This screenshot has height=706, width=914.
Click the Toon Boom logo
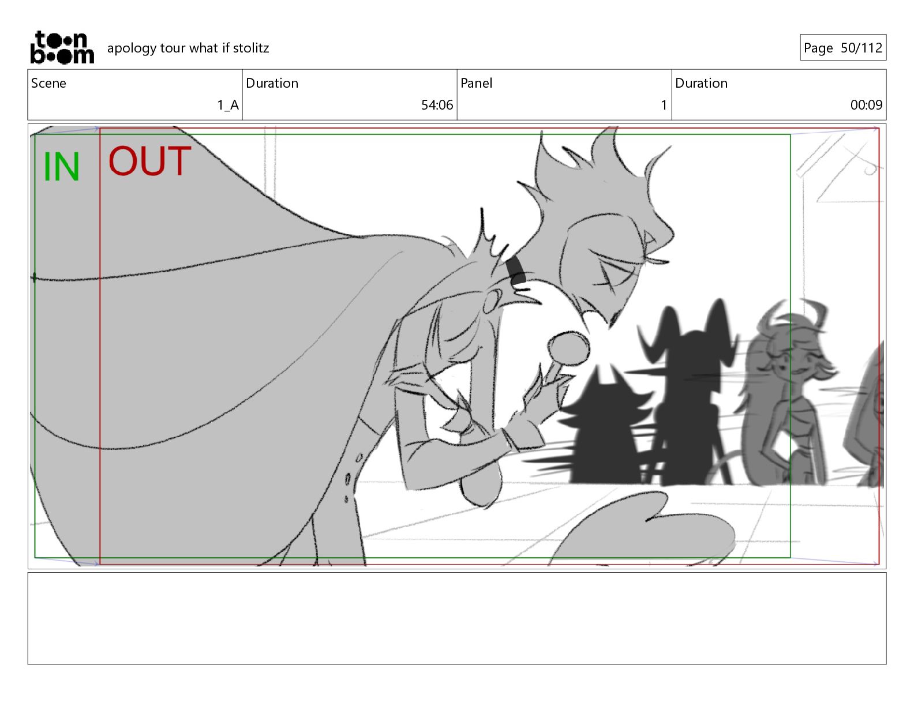[62, 47]
